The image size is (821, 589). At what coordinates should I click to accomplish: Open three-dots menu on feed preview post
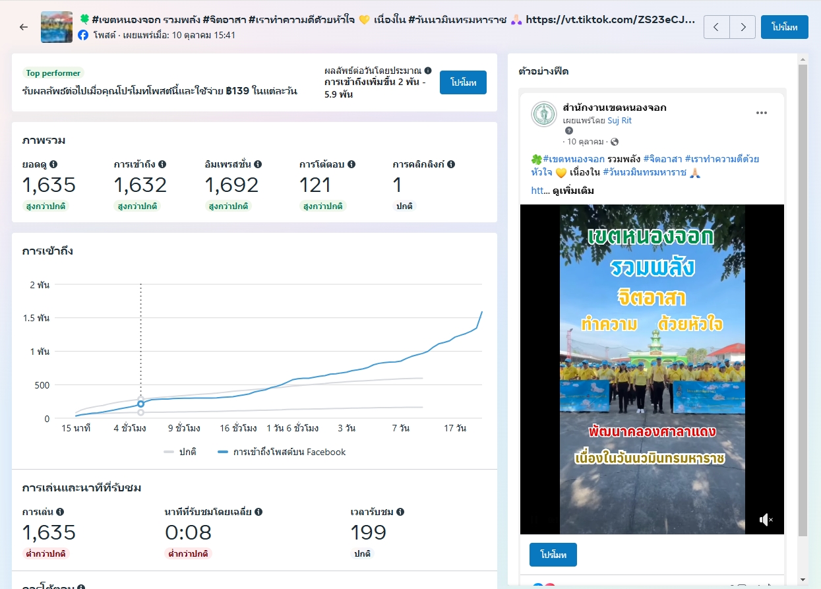762,113
